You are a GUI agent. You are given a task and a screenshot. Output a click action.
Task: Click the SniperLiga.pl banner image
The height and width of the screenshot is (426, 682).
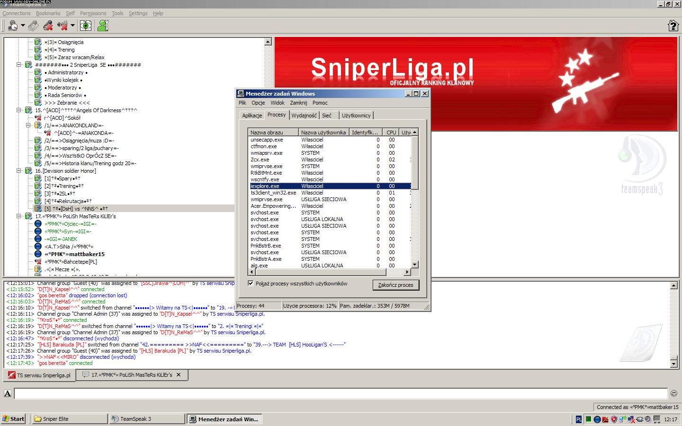click(x=476, y=84)
